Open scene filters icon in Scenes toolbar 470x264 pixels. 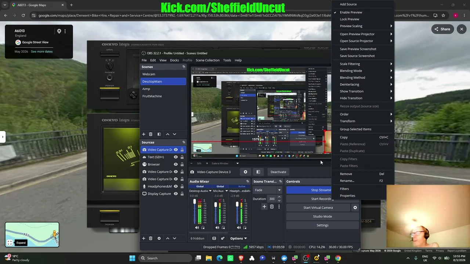(x=159, y=134)
